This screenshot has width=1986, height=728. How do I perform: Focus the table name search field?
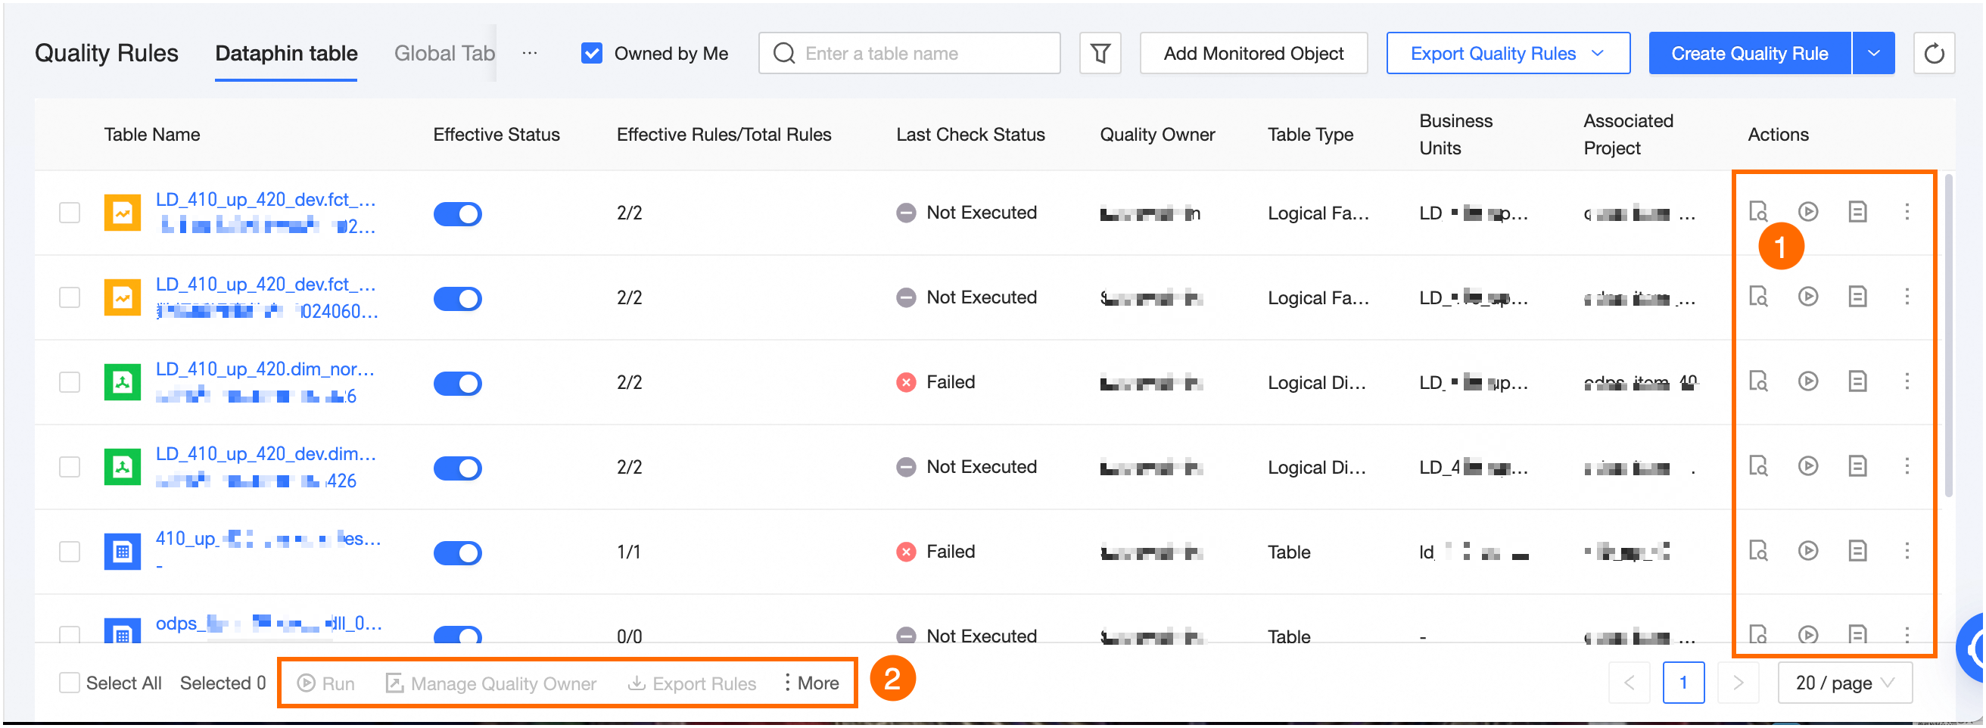(921, 53)
